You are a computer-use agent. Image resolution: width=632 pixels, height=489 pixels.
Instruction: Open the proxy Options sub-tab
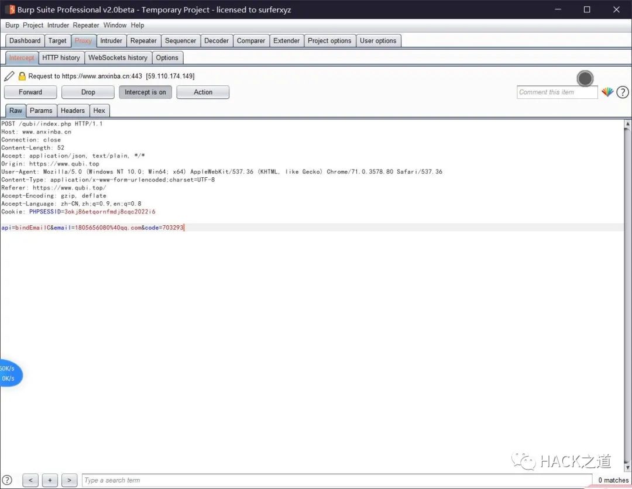pos(167,57)
